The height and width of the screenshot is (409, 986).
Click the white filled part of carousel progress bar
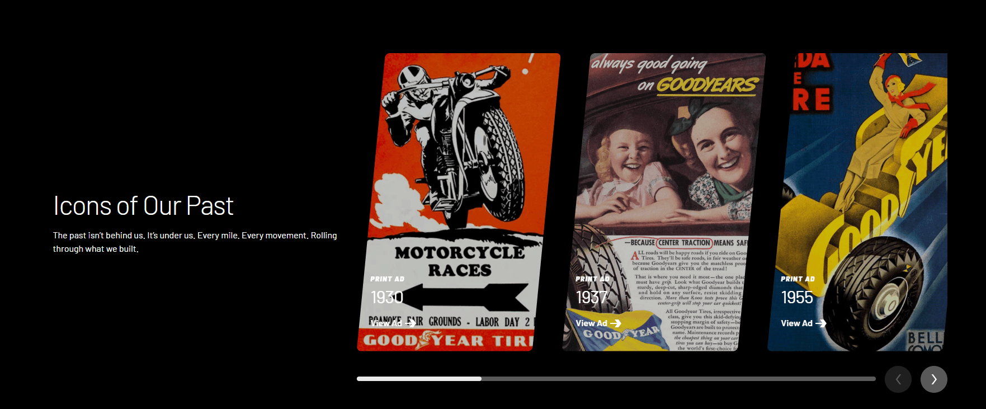coord(419,379)
